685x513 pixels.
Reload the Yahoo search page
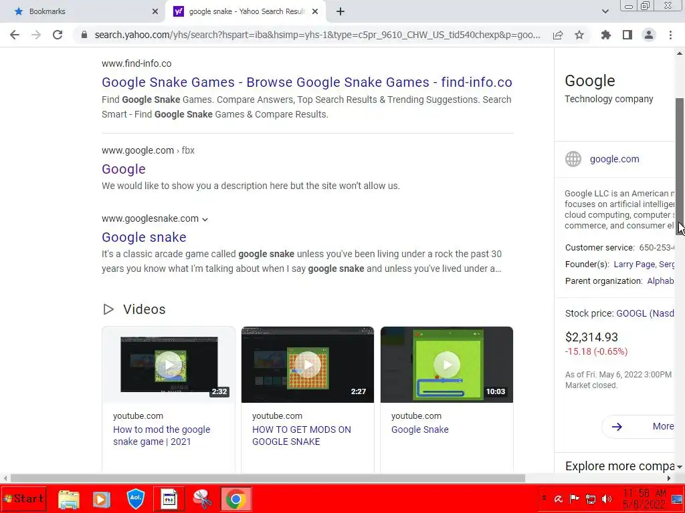point(58,35)
